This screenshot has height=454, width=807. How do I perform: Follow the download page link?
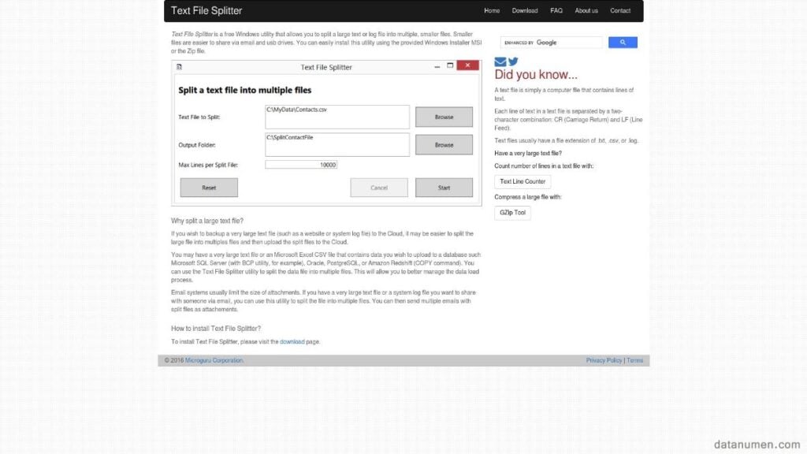292,341
